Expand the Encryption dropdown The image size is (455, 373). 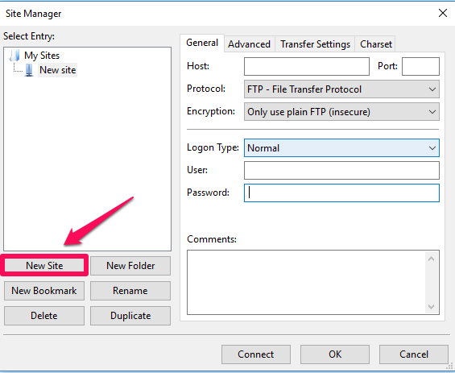tap(341, 112)
